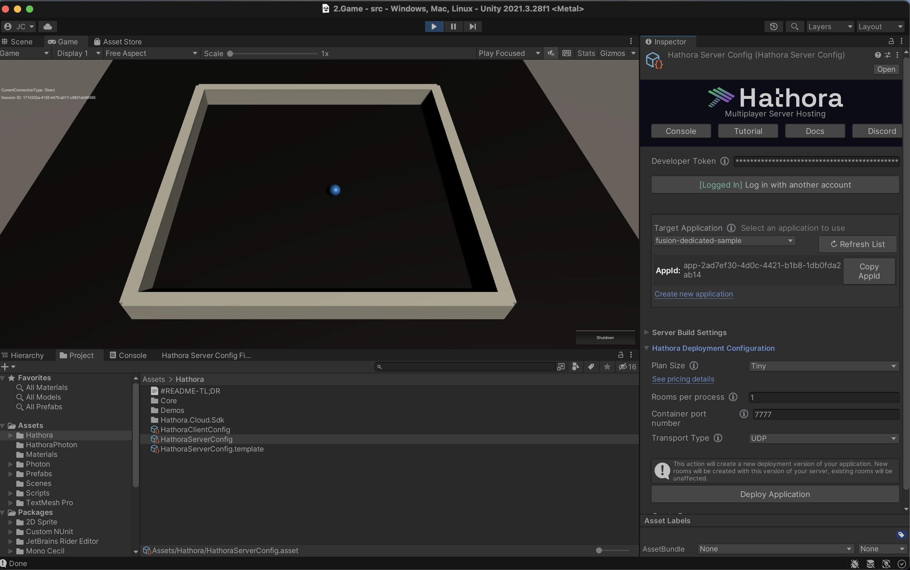Click the step-forward playback control

pyautogui.click(x=473, y=26)
